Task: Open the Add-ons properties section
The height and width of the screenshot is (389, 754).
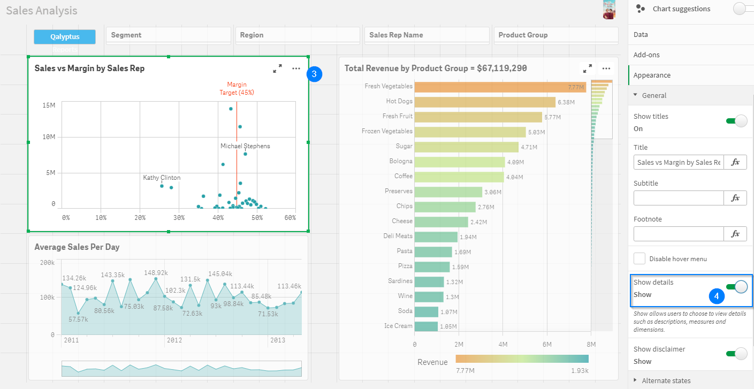Action: 690,55
